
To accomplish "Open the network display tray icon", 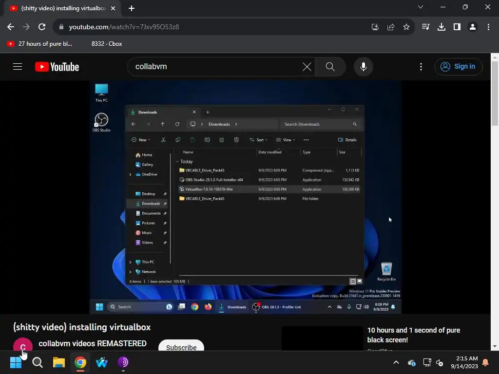I will point(427,362).
